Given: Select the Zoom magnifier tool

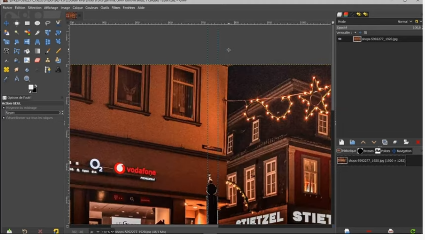Looking at the screenshot, I should [27, 79].
